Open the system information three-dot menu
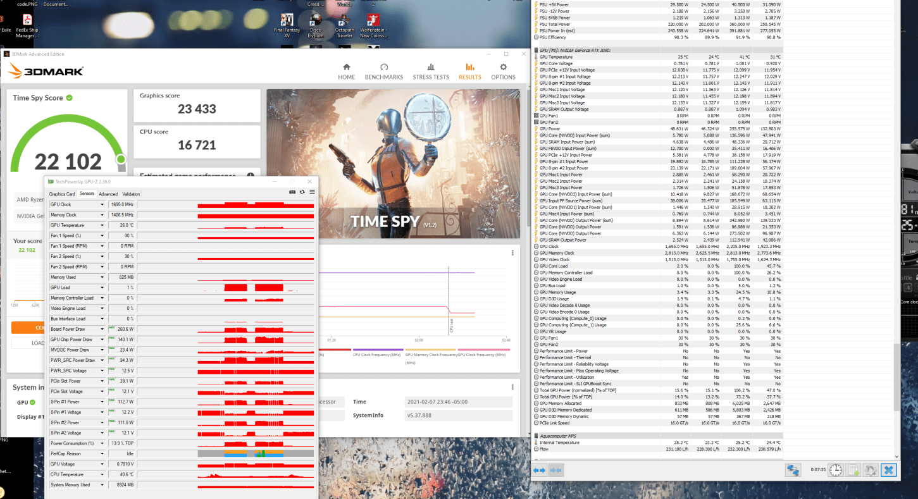Screen dimensions: 918x499 click(x=512, y=387)
